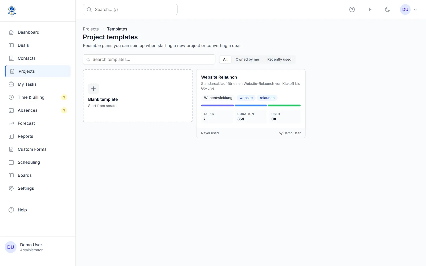Image resolution: width=426 pixels, height=266 pixels.
Task: Open the Dashboard menu item
Action: click(38, 32)
